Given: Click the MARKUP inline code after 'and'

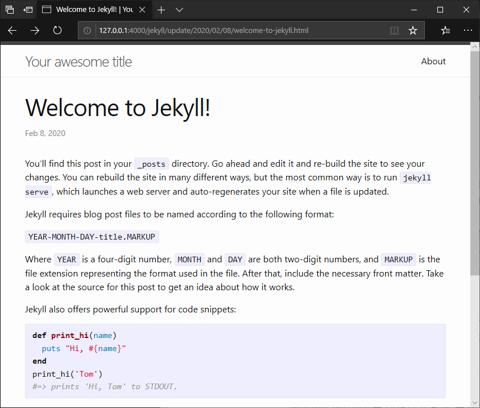Looking at the screenshot, I should coord(398,259).
